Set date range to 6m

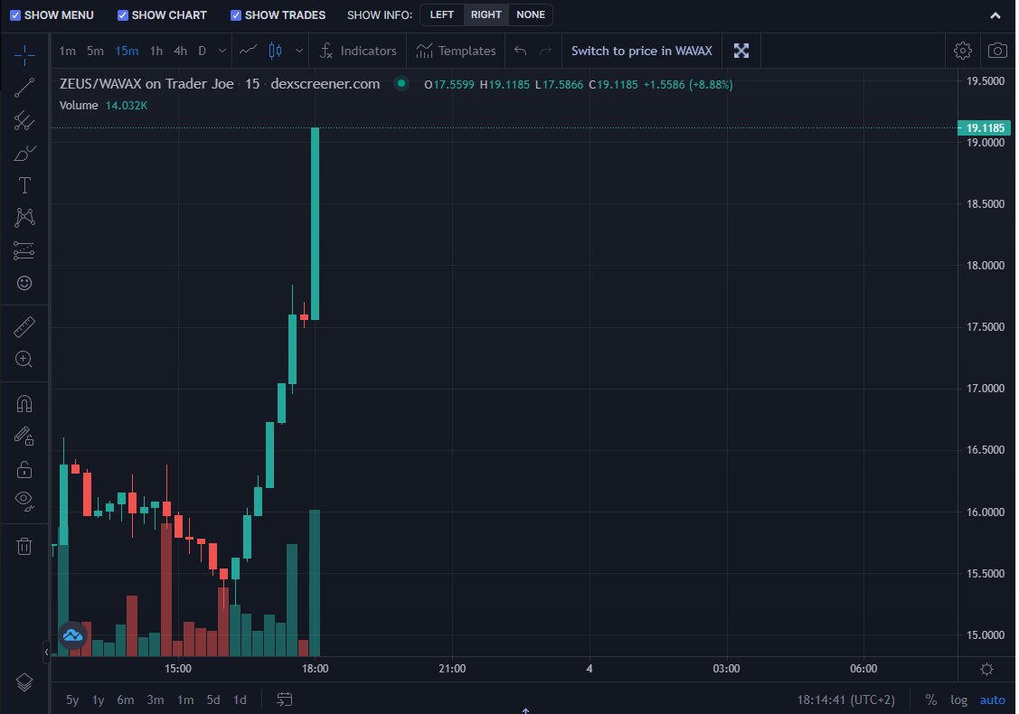tap(126, 700)
